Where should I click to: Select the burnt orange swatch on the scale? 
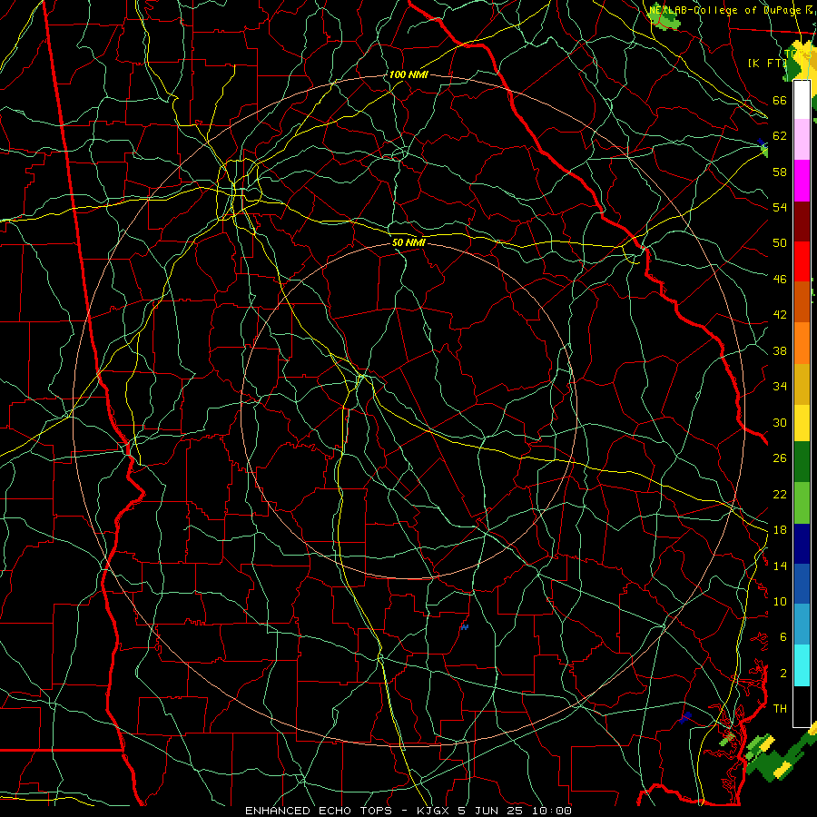tap(802, 301)
